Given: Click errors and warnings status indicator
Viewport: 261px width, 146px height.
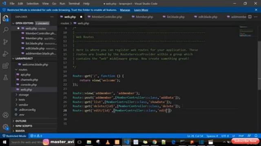Looking at the screenshot, I should click(x=36, y=136).
